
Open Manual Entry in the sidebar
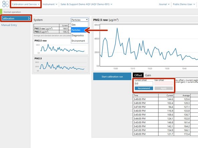(x=9, y=25)
